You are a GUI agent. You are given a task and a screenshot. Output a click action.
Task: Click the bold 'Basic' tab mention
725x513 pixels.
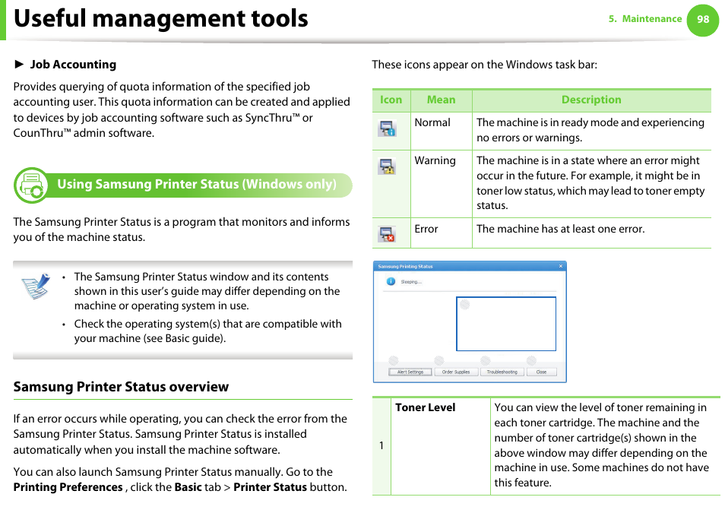(x=188, y=488)
